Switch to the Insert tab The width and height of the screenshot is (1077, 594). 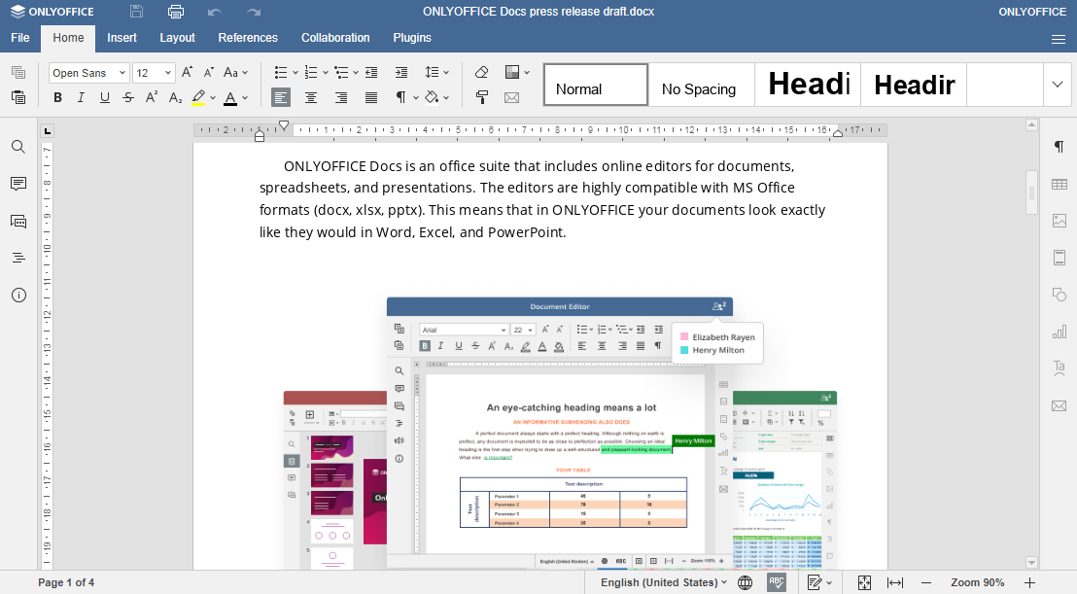(122, 38)
